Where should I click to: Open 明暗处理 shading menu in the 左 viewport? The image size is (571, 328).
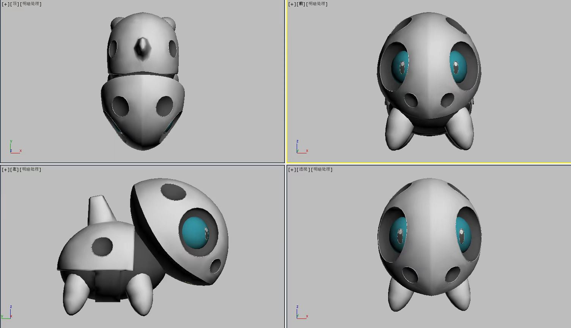[31, 169]
